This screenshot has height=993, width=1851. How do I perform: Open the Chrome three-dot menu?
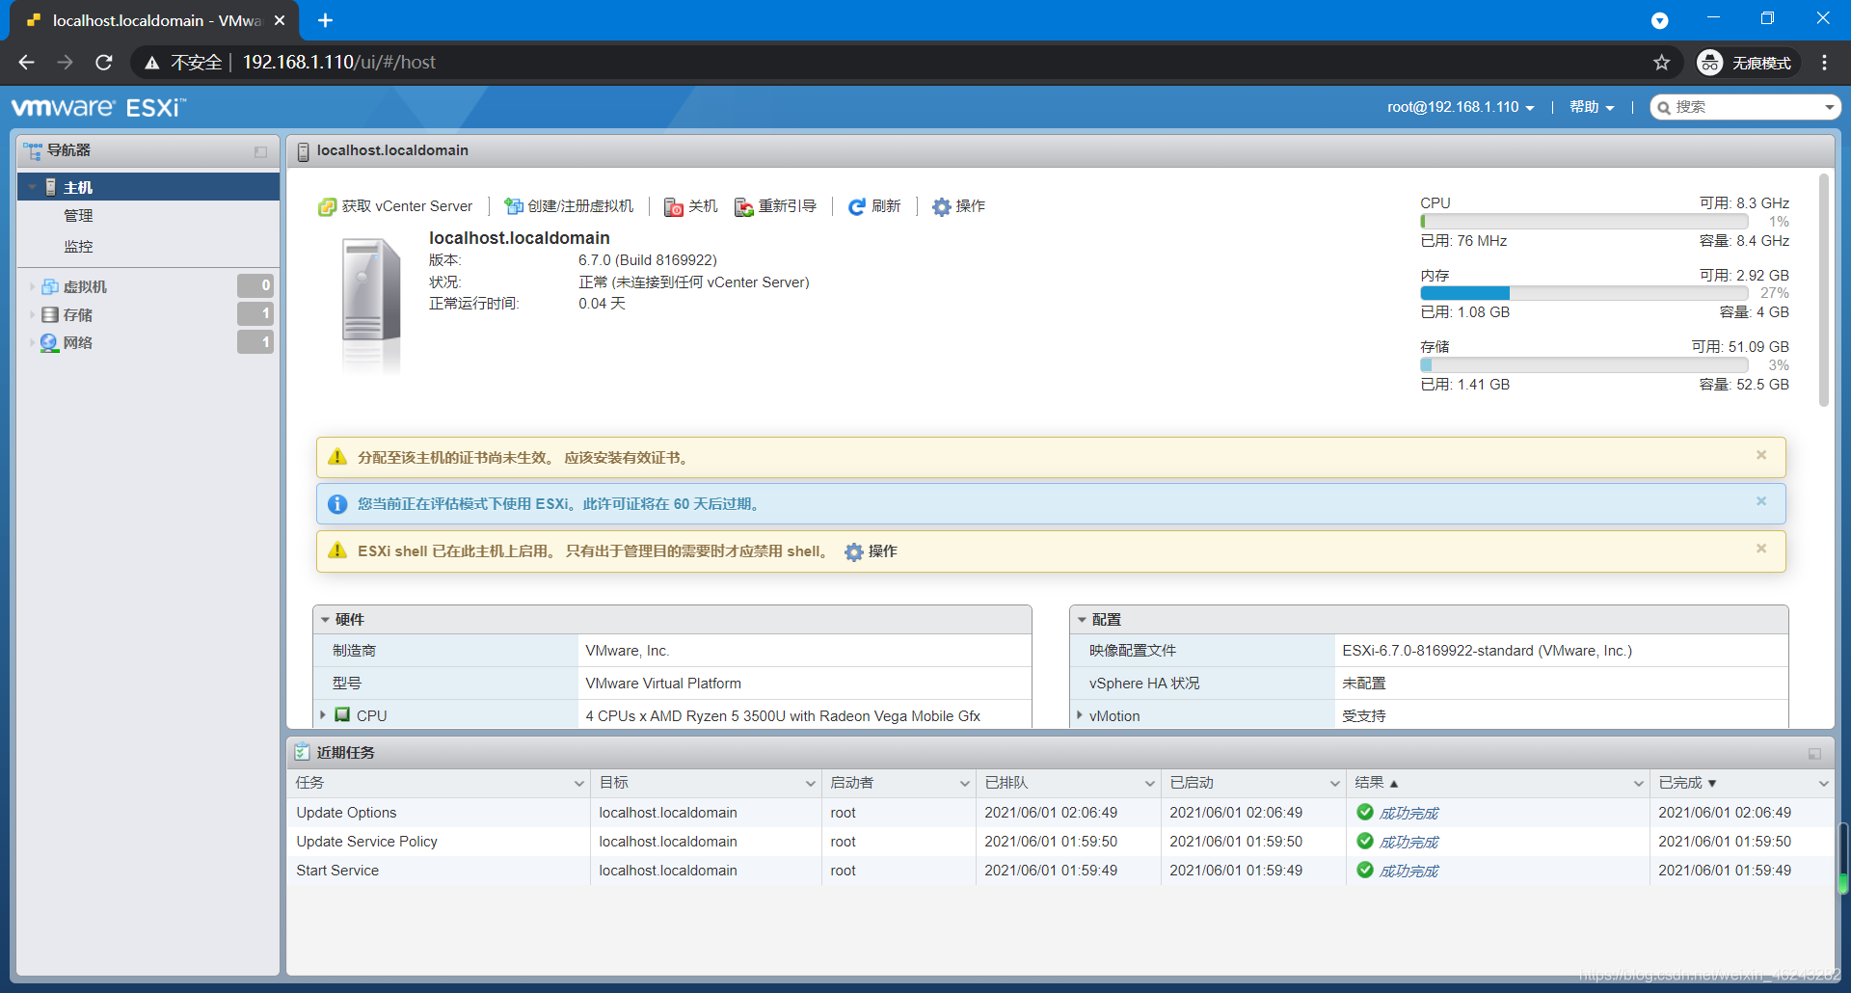(1824, 63)
